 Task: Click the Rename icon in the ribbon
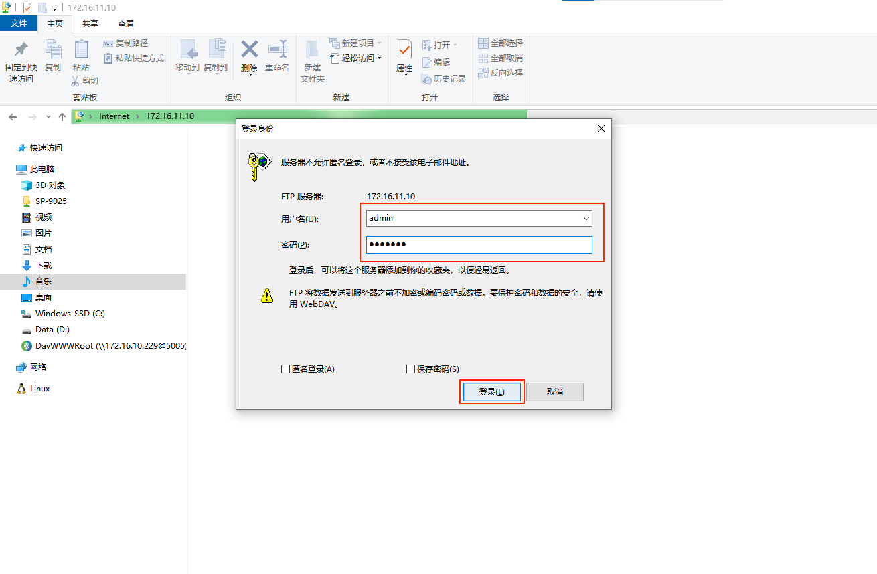[277, 50]
